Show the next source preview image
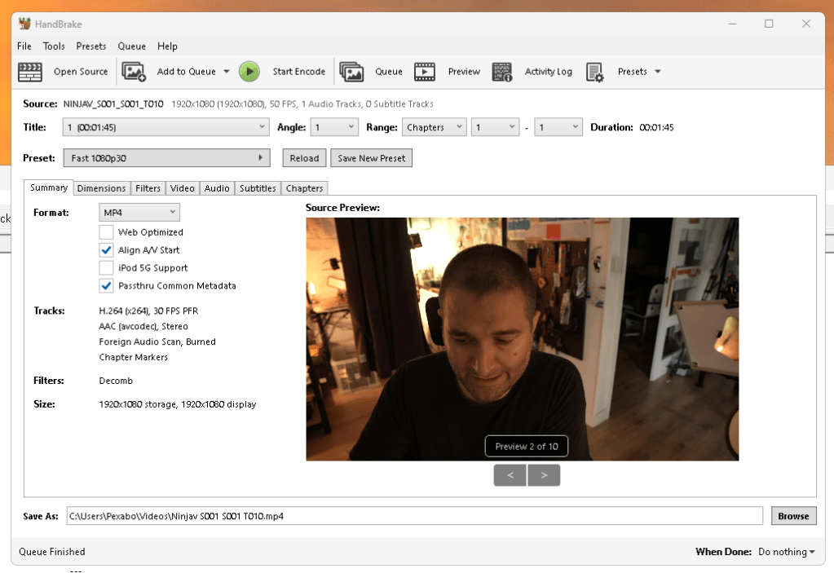Image resolution: width=834 pixels, height=573 pixels. [x=544, y=475]
